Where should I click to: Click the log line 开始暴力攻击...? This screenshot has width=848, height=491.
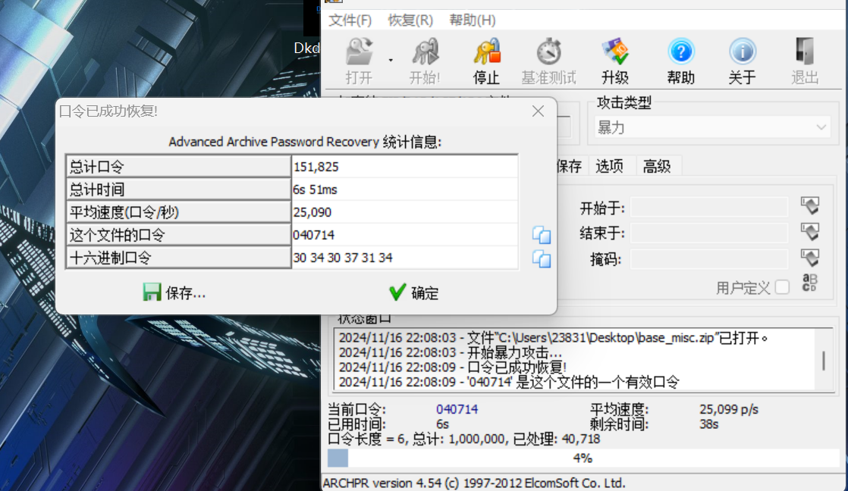click(x=450, y=353)
